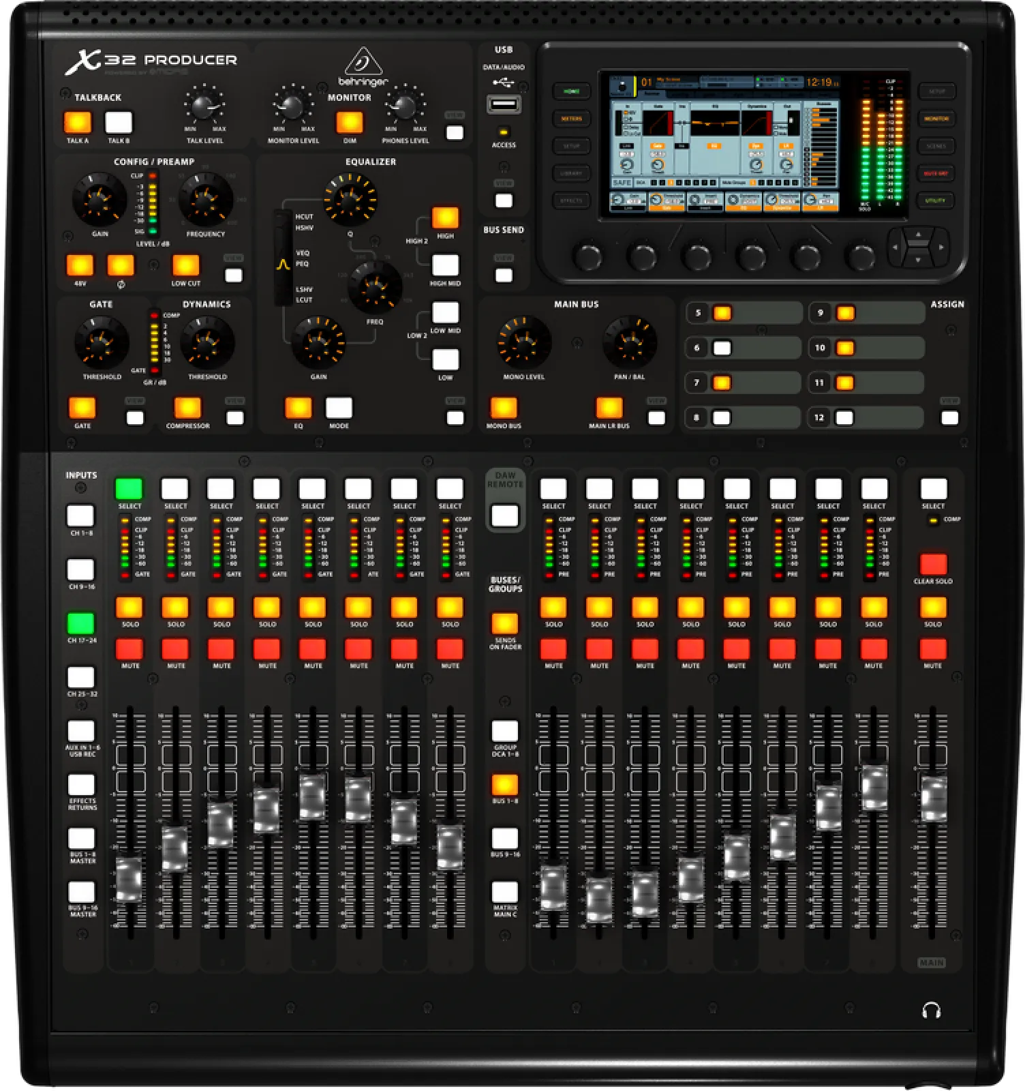The width and height of the screenshot is (1025, 1091).
Task: Select the Group DCA 1-8 layer
Action: [505, 731]
